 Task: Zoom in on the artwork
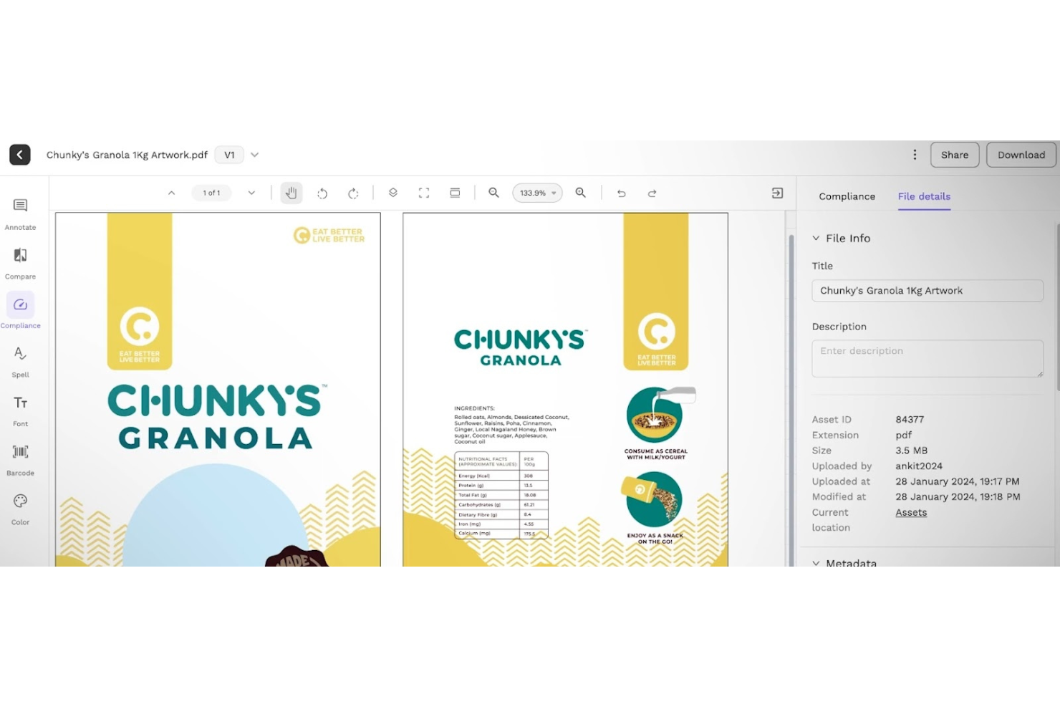tap(581, 193)
